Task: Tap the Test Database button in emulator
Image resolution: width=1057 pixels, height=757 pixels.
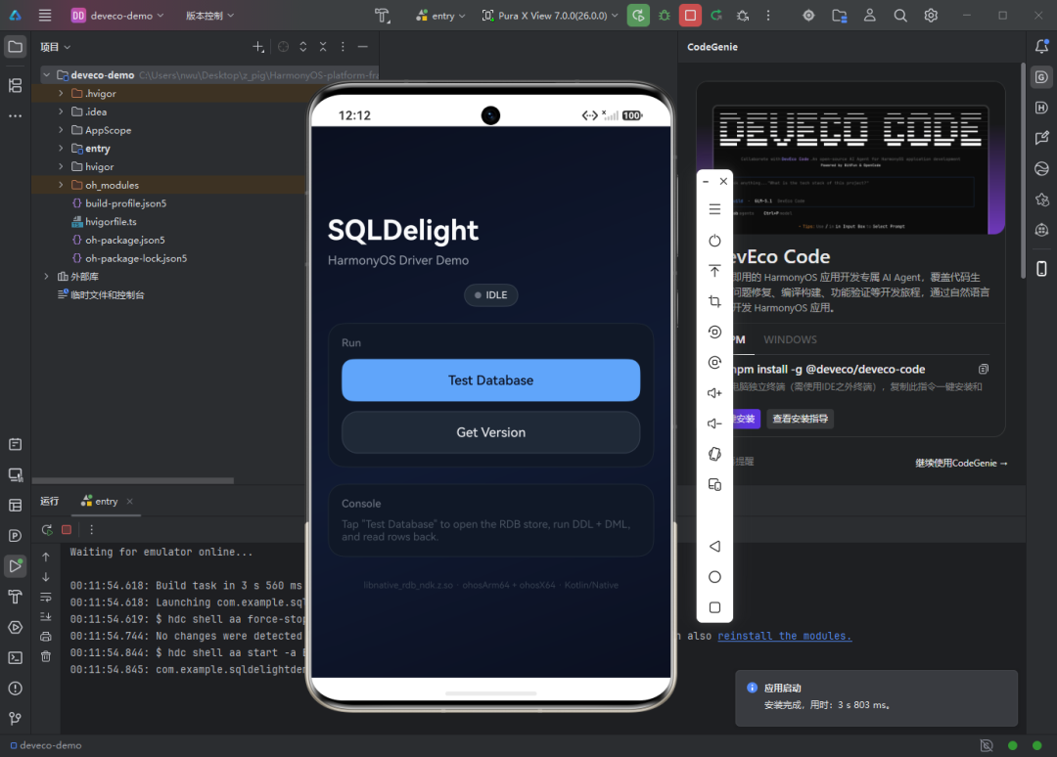Action: [x=490, y=379]
